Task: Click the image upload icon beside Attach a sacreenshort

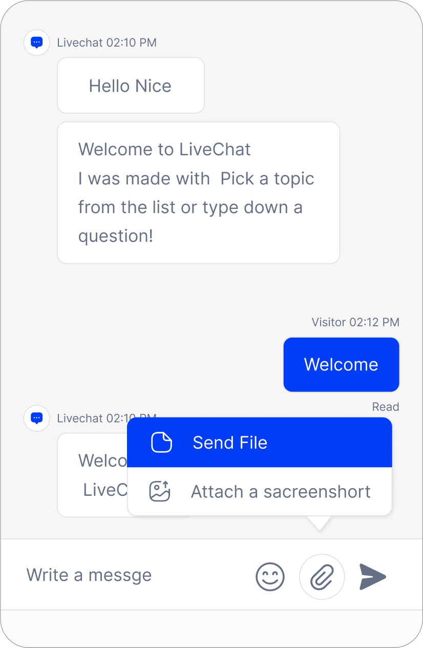Action: tap(159, 492)
